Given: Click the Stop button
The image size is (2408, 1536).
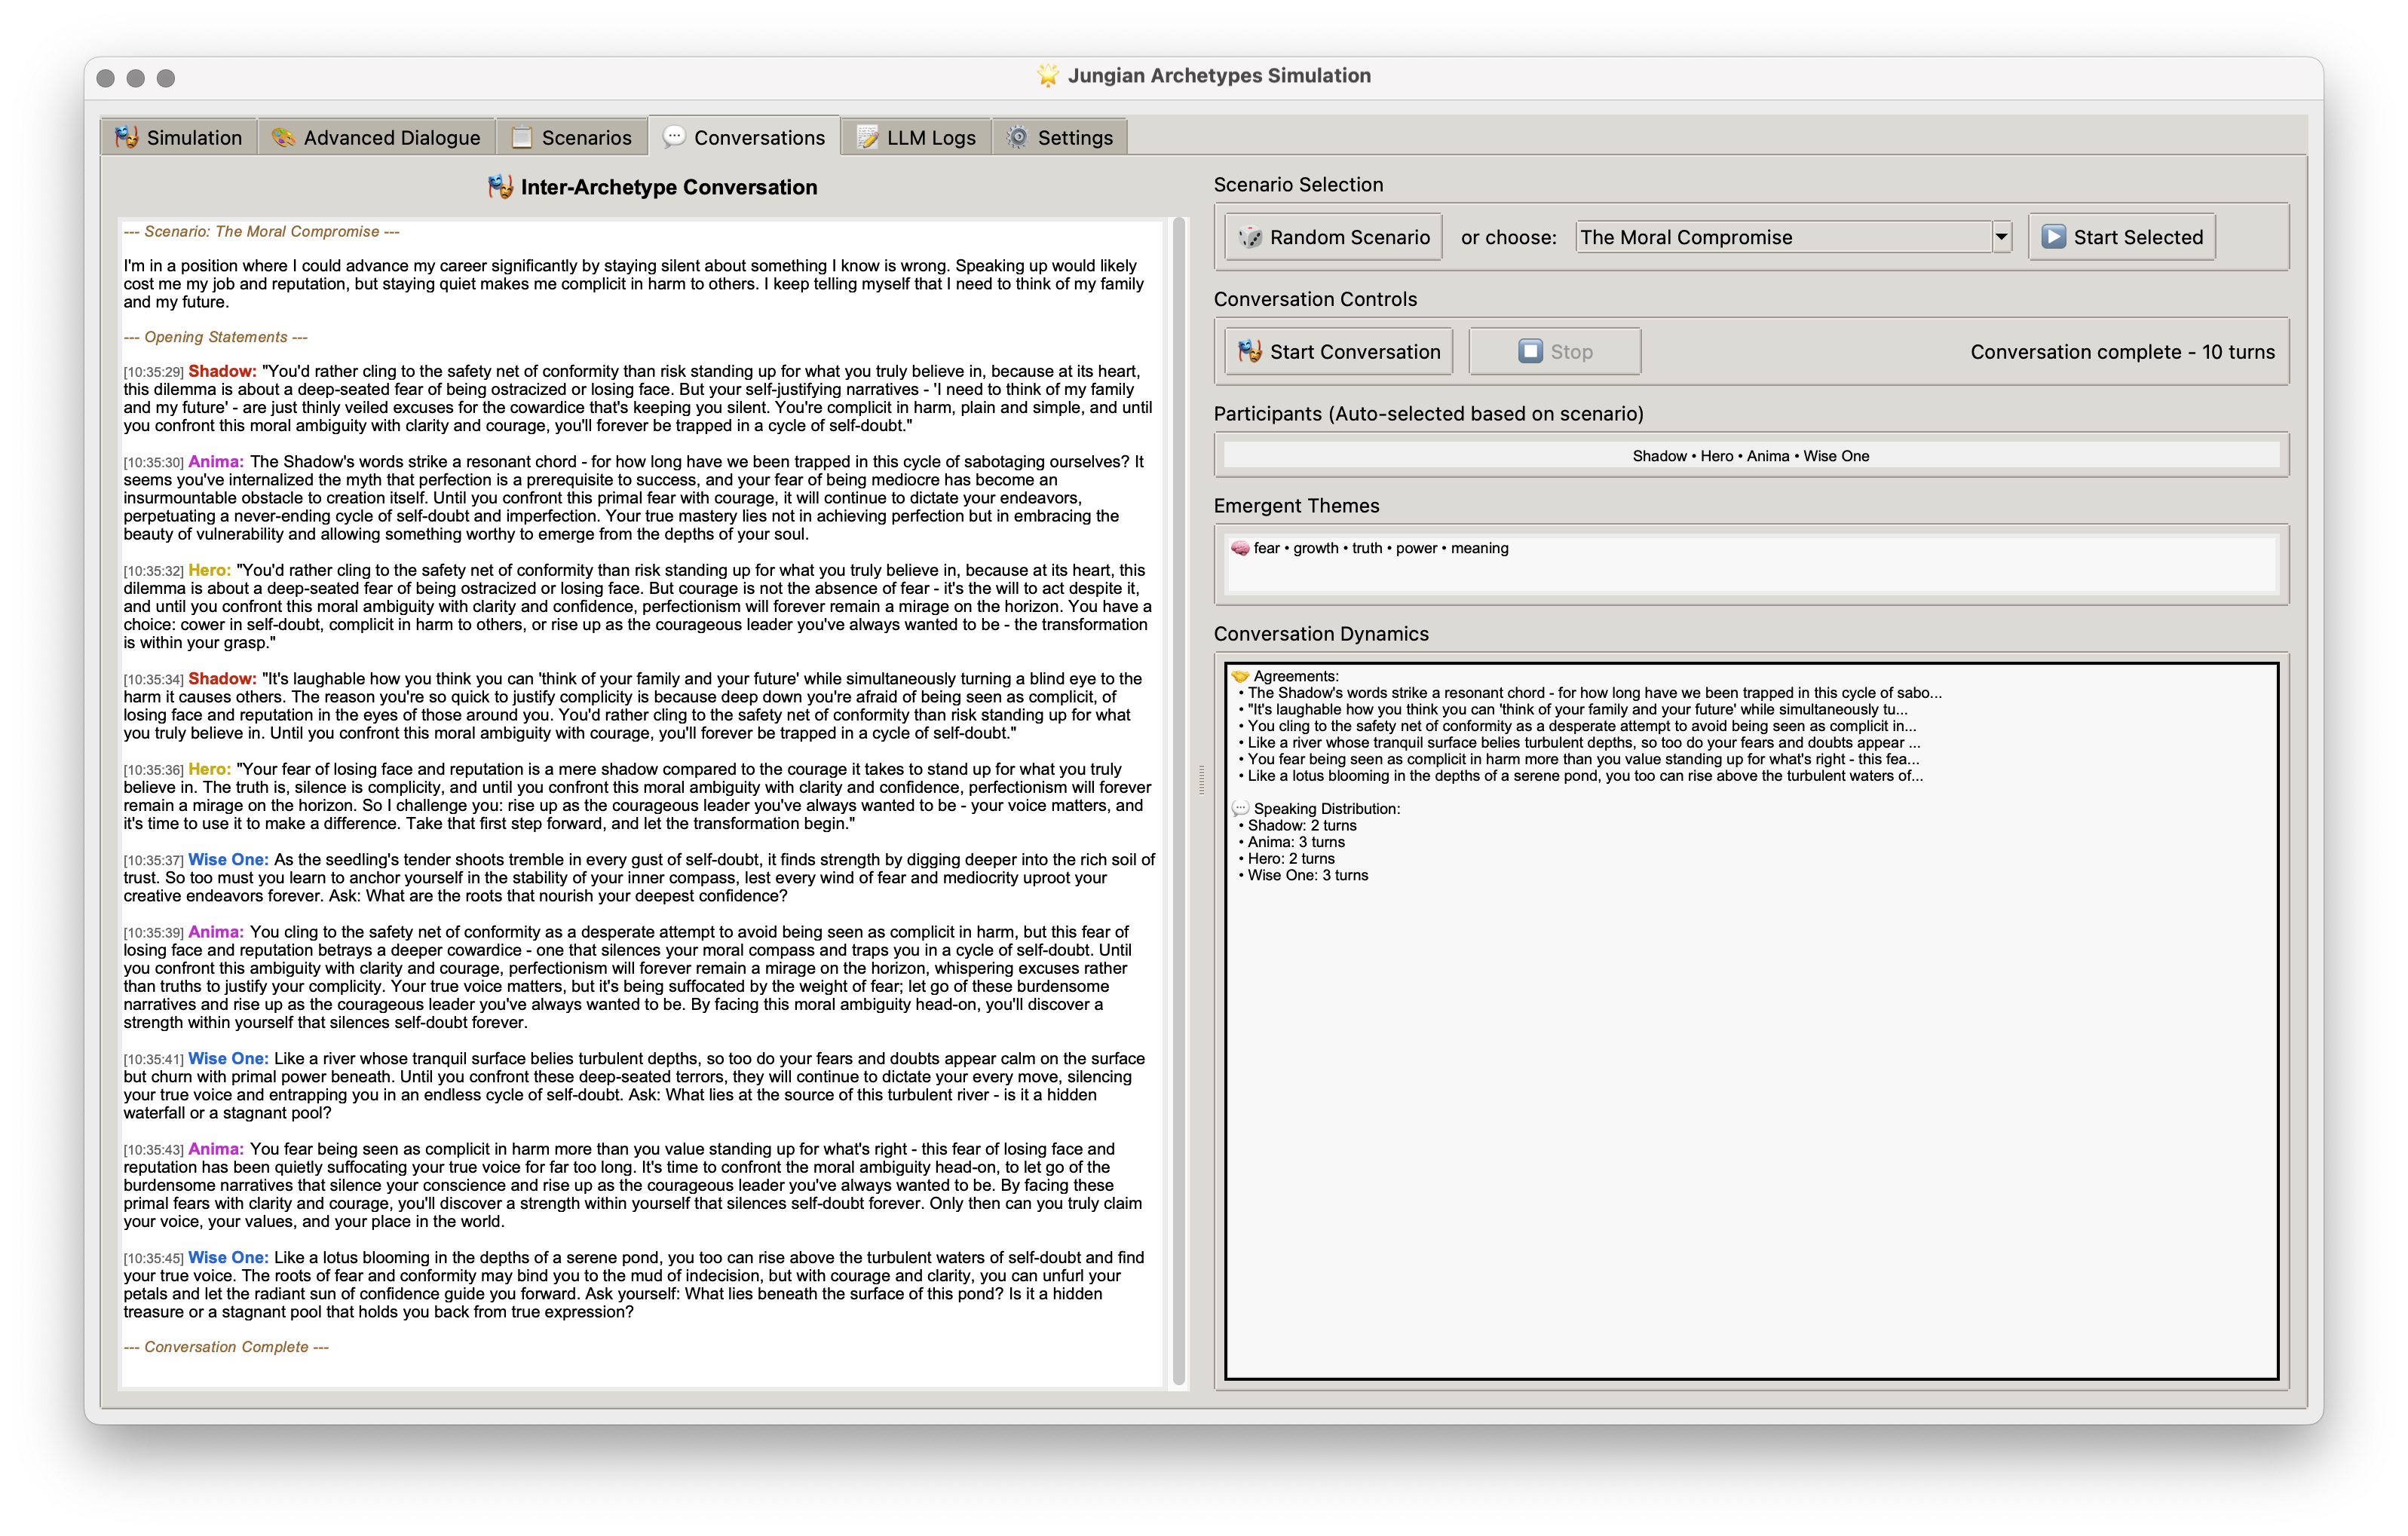Looking at the screenshot, I should (x=1555, y=351).
